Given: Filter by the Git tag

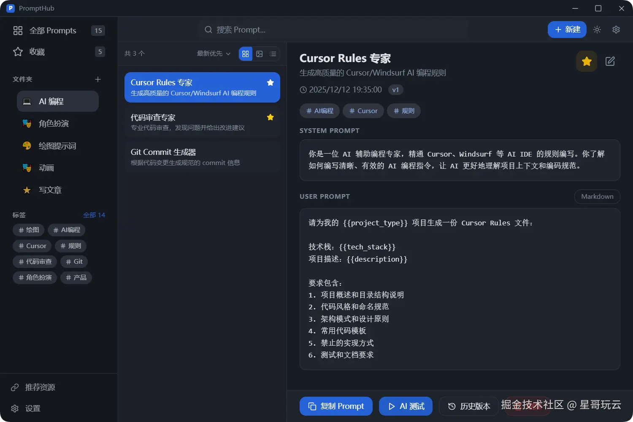Looking at the screenshot, I should coord(74,262).
